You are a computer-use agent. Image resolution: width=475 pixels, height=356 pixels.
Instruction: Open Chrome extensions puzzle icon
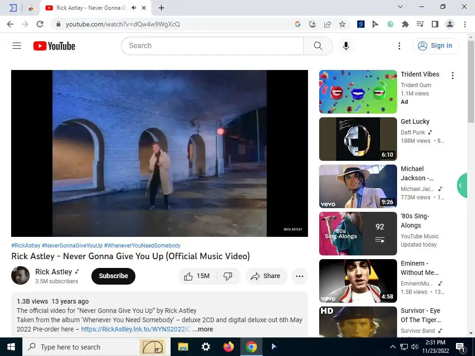pyautogui.click(x=405, y=24)
